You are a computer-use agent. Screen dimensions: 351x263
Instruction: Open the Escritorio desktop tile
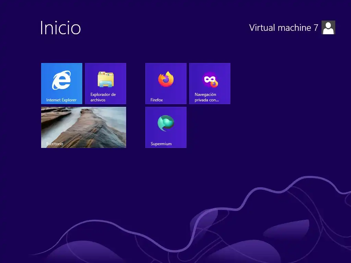[x=84, y=127]
